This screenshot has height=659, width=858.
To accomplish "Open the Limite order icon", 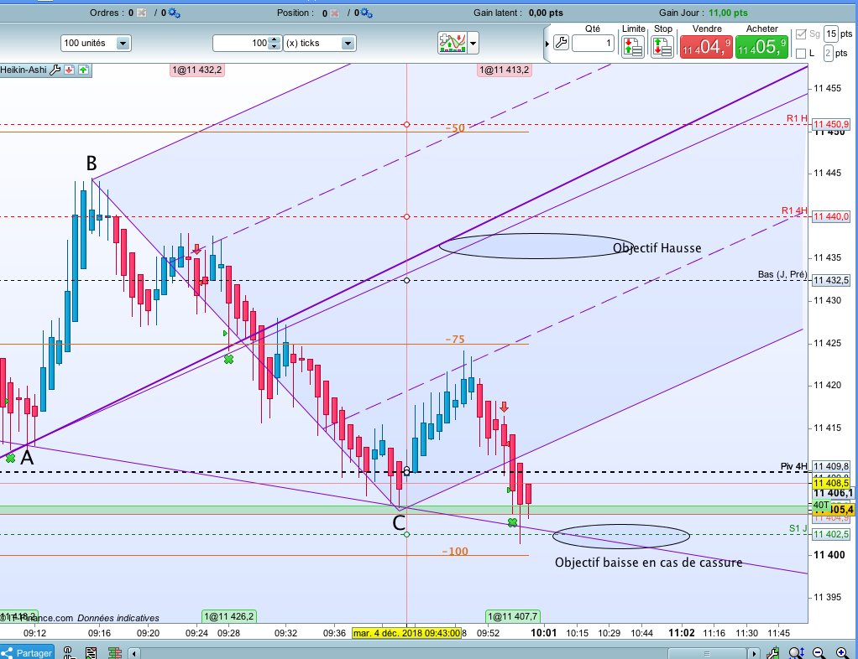I will pos(633,47).
